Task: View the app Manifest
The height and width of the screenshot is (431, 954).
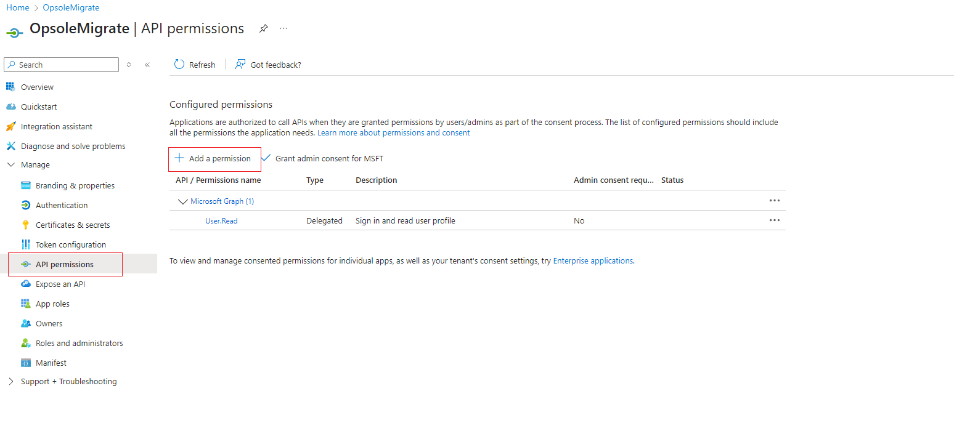Action: click(49, 362)
